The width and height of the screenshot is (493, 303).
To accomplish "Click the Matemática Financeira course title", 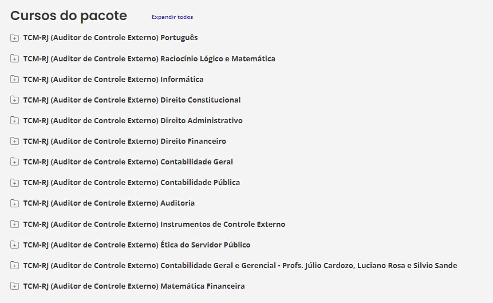I will [133, 285].
